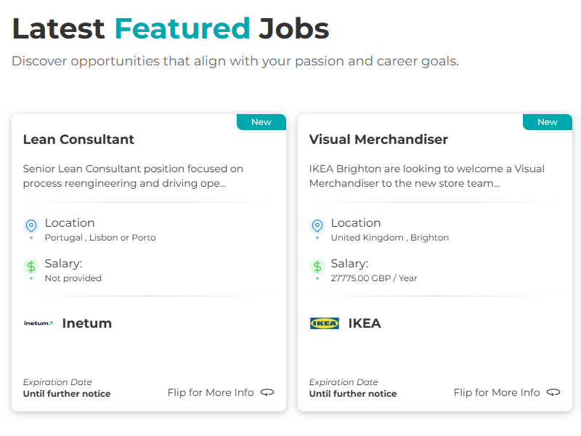Viewport: 581px width, 436px height.
Task: Click the New badge on Visual Merchandiser card
Action: 548,122
